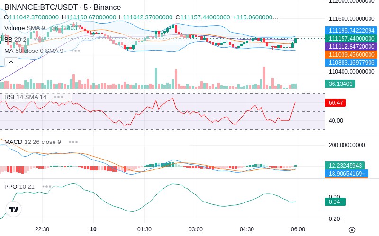Click the upper Bollinger label 111195.74222094
Screen dimensions: 379x236
pos(351,31)
